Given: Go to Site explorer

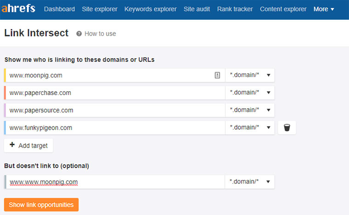Looking at the screenshot, I should click(x=100, y=9).
